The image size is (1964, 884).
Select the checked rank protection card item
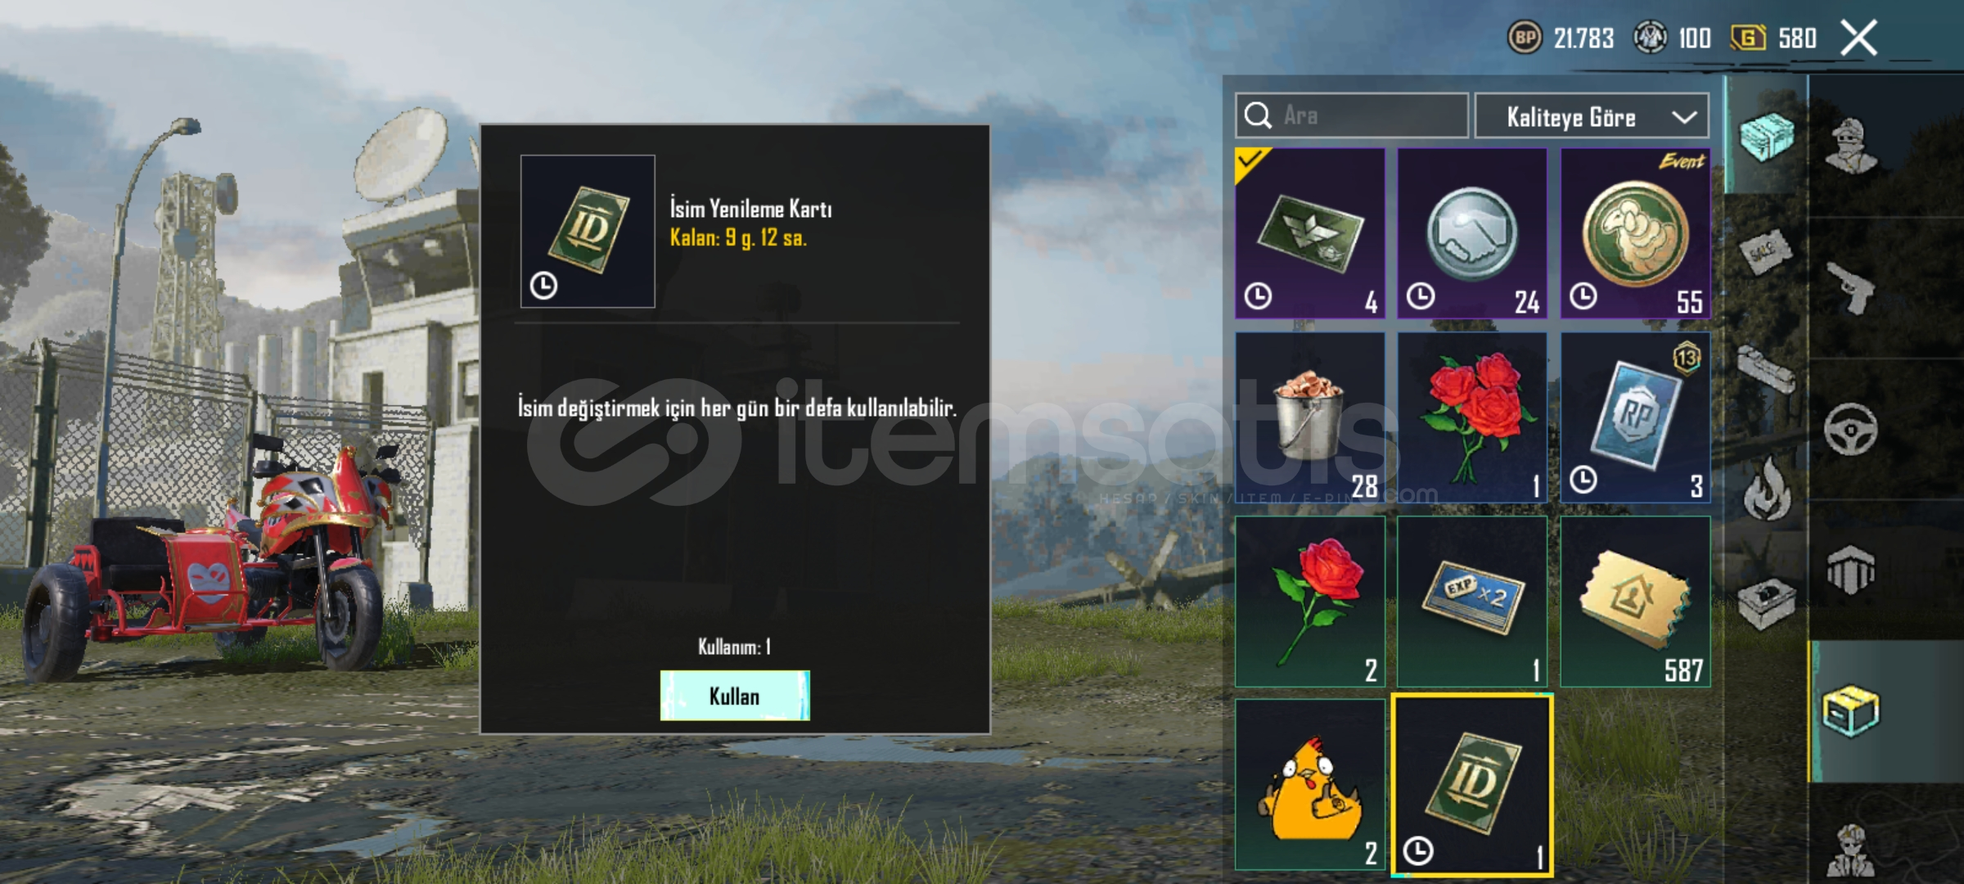(x=1310, y=233)
